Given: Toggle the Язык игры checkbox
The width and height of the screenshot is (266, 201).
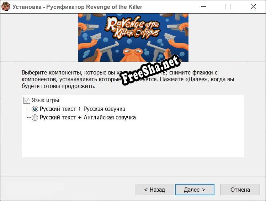Looking at the screenshot, I should coord(27,100).
